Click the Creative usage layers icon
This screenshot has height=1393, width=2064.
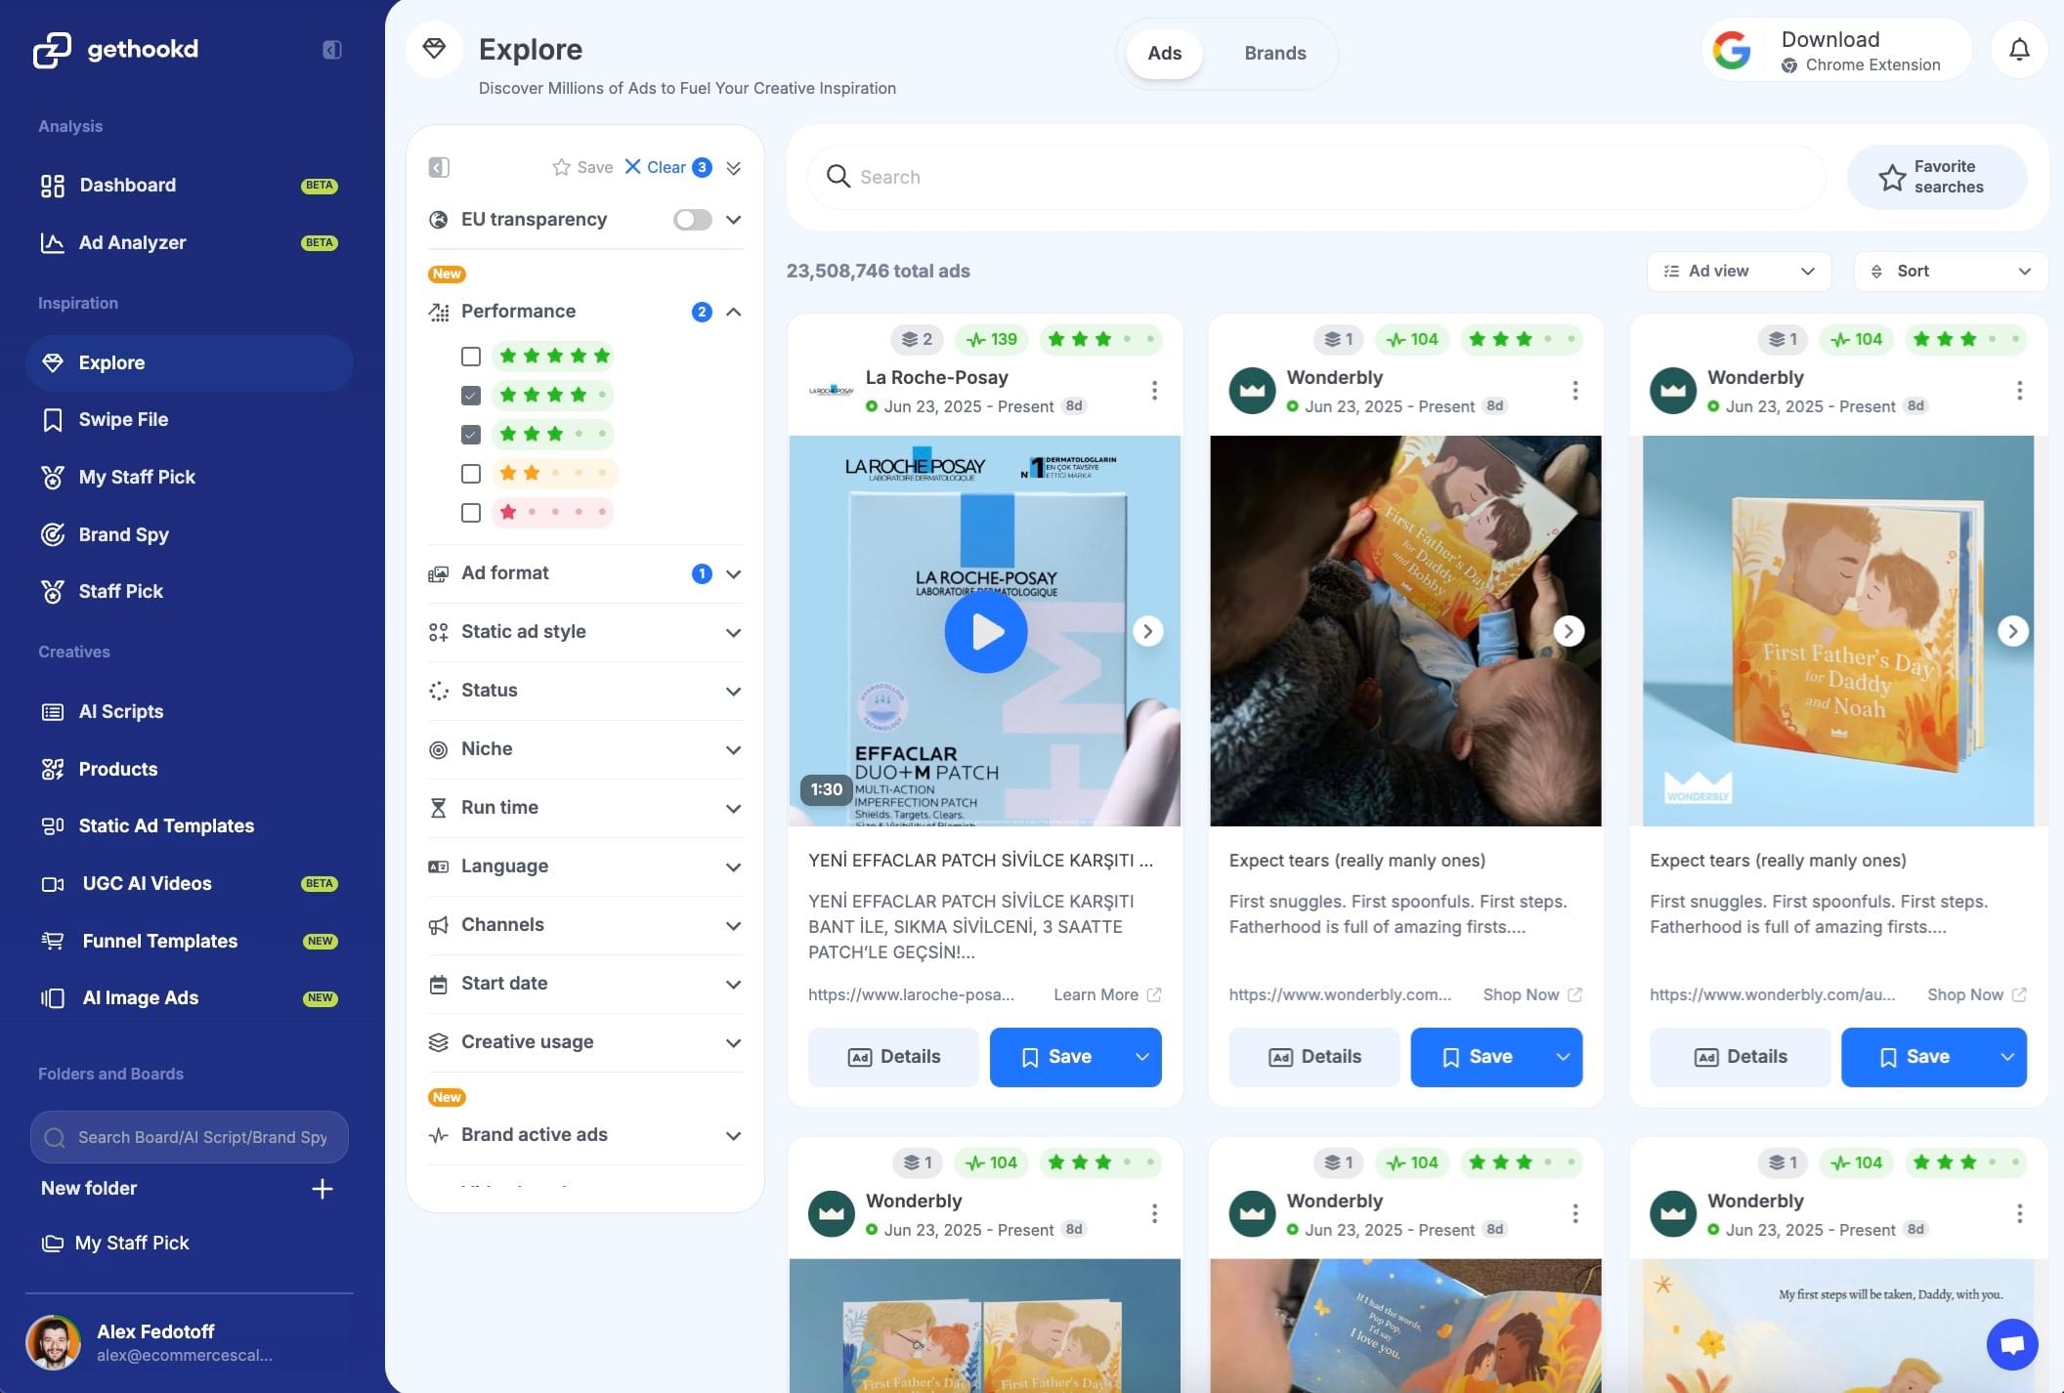[439, 1042]
